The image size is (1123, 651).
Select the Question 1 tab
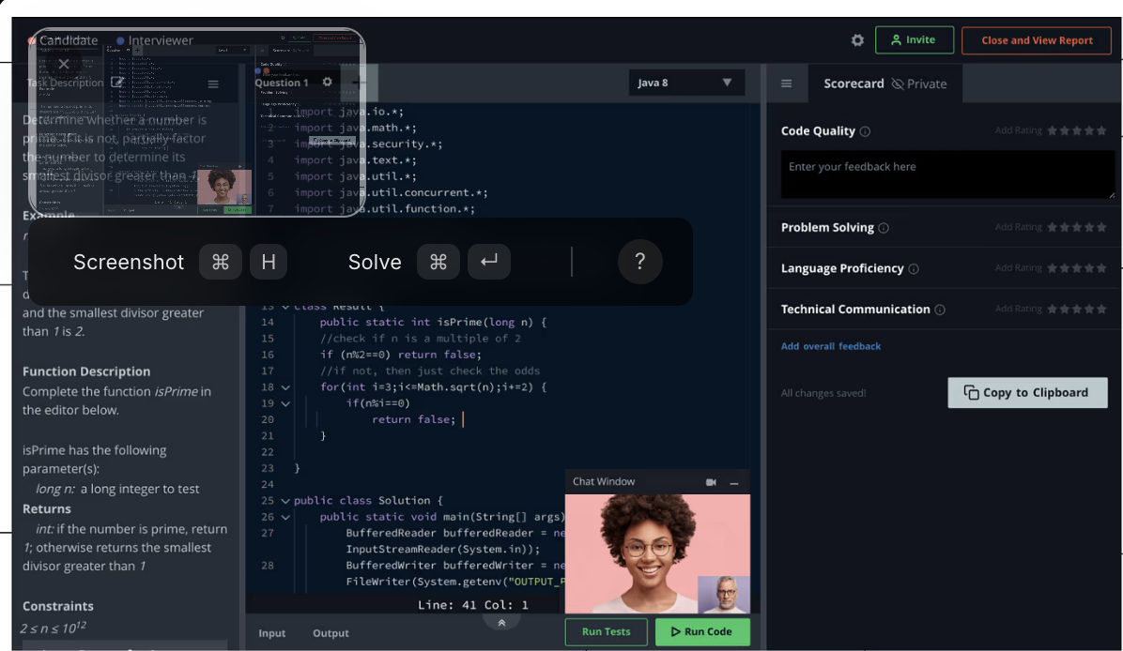pos(282,83)
